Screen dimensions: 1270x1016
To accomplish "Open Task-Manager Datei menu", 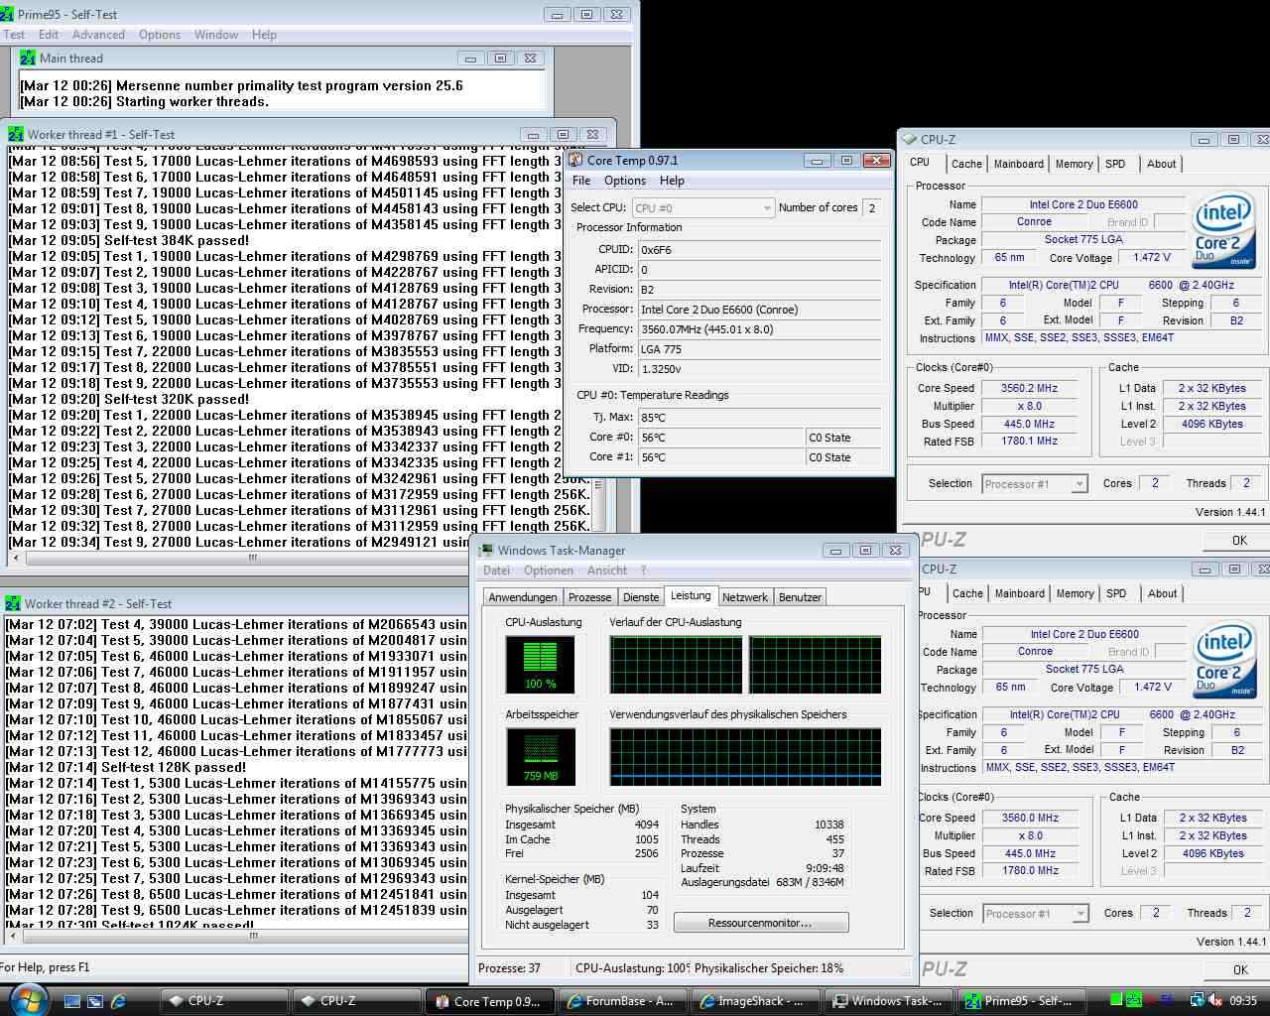I will pyautogui.click(x=496, y=571).
